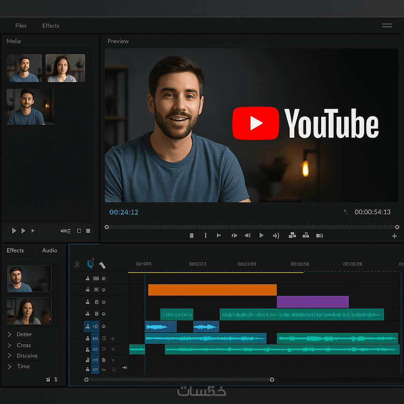Open the wrench settings beside the 00:00:54:13 duration
The width and height of the screenshot is (404, 404).
[346, 212]
